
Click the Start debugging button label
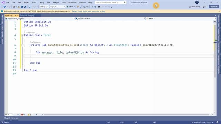point(71,7)
